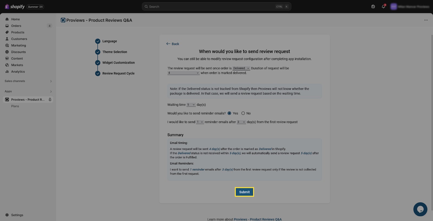Click the Review Request Cycle step checkmark

[x=98, y=73]
